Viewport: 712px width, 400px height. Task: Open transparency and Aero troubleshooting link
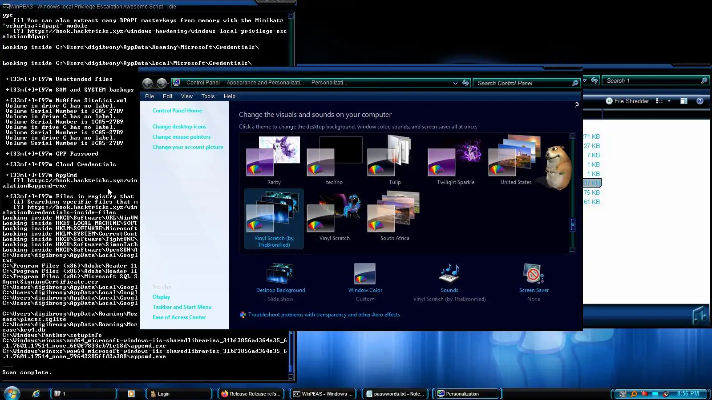click(324, 315)
